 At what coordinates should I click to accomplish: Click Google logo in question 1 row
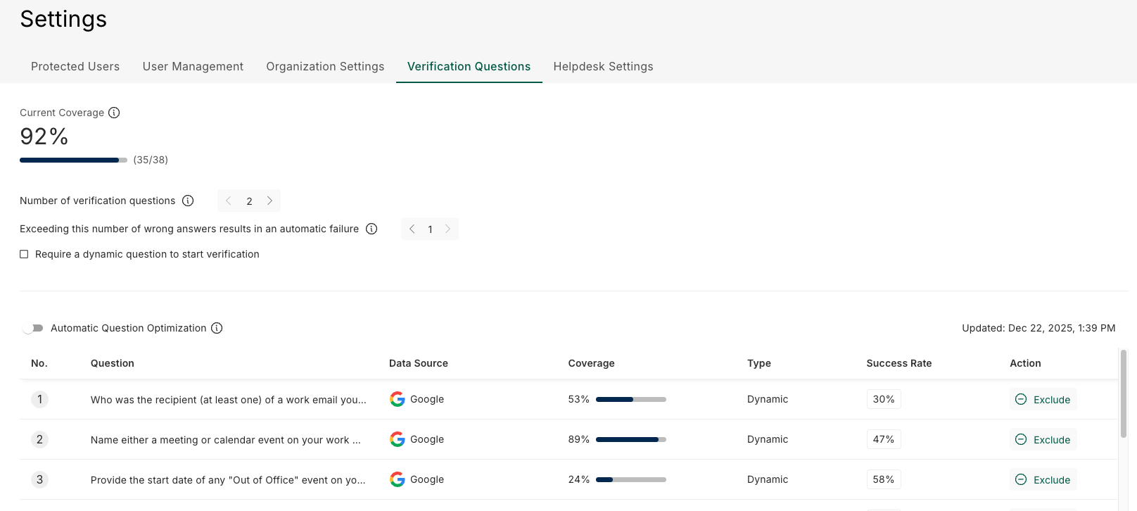pyautogui.click(x=398, y=399)
